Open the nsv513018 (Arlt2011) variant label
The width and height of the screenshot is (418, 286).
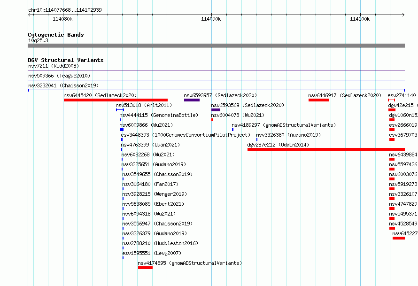click(144, 105)
